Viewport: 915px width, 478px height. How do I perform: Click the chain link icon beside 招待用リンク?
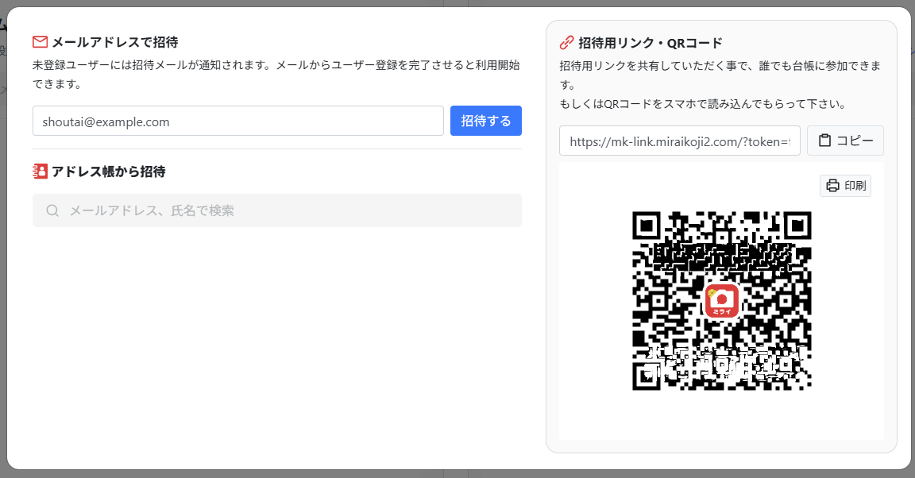coord(567,43)
